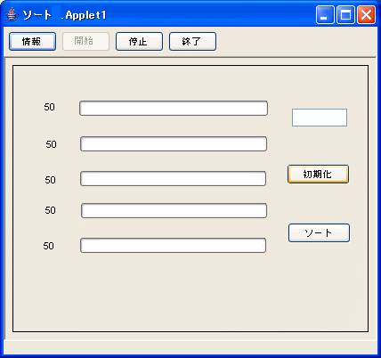This screenshot has height=358, width=381.
Task: Maximize the Applet1 window
Action: point(345,14)
